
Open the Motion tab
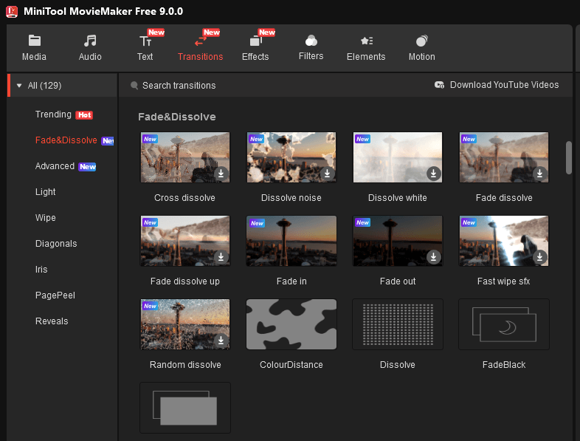pyautogui.click(x=421, y=48)
